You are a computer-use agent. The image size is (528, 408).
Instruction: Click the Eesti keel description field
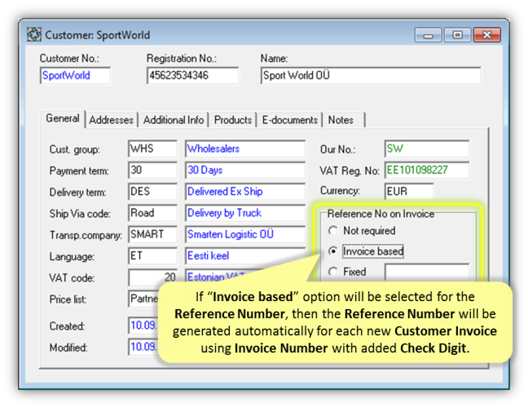point(245,256)
